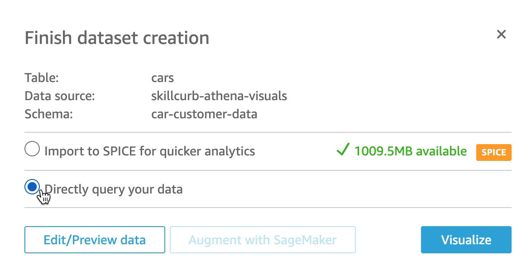Viewport: 527px width, 271px height.
Task: Click the data source name skillcurb-athena-visuals
Action: (x=219, y=96)
